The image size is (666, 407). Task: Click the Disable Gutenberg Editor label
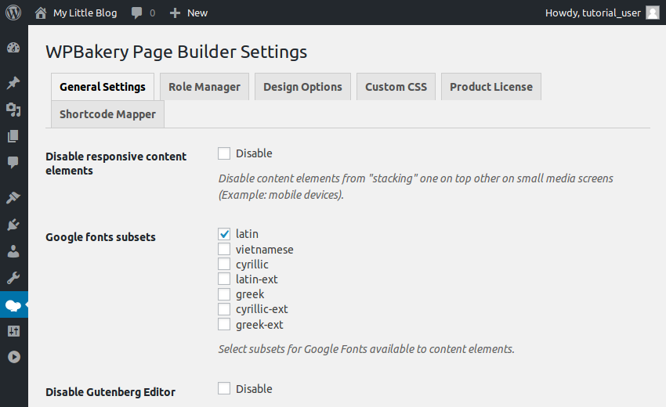pos(110,391)
